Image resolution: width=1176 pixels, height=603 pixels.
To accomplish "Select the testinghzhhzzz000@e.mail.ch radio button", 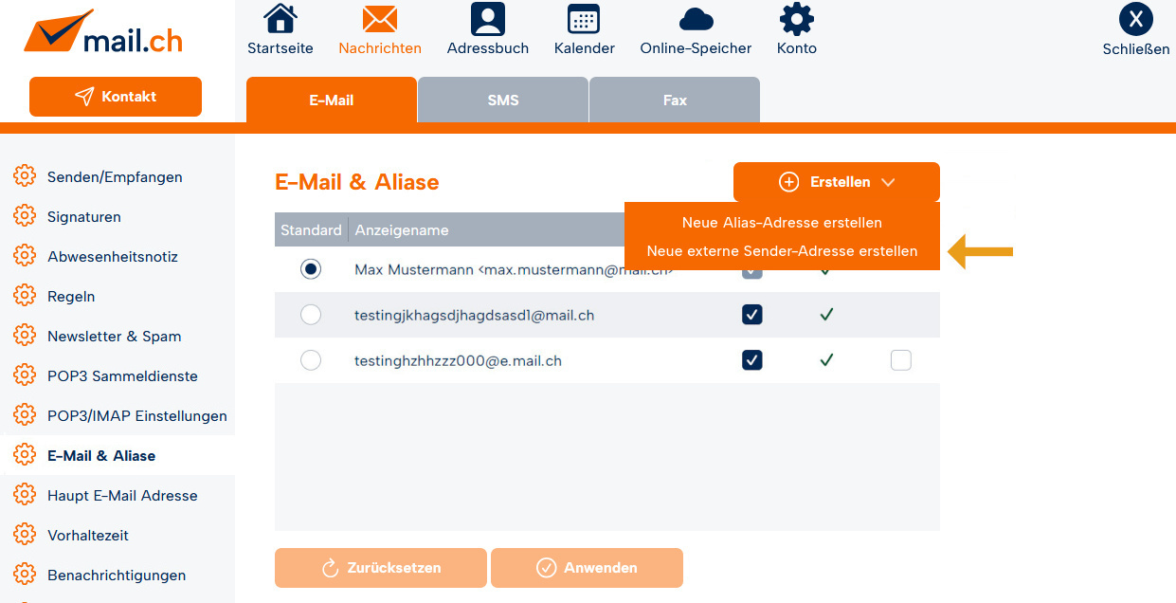I will tap(311, 360).
